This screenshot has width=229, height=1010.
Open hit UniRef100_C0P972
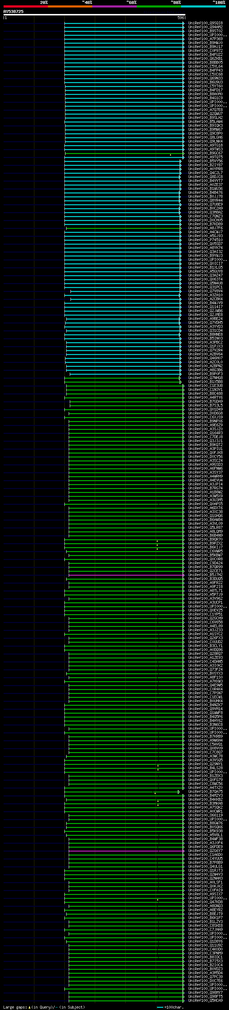205,51
